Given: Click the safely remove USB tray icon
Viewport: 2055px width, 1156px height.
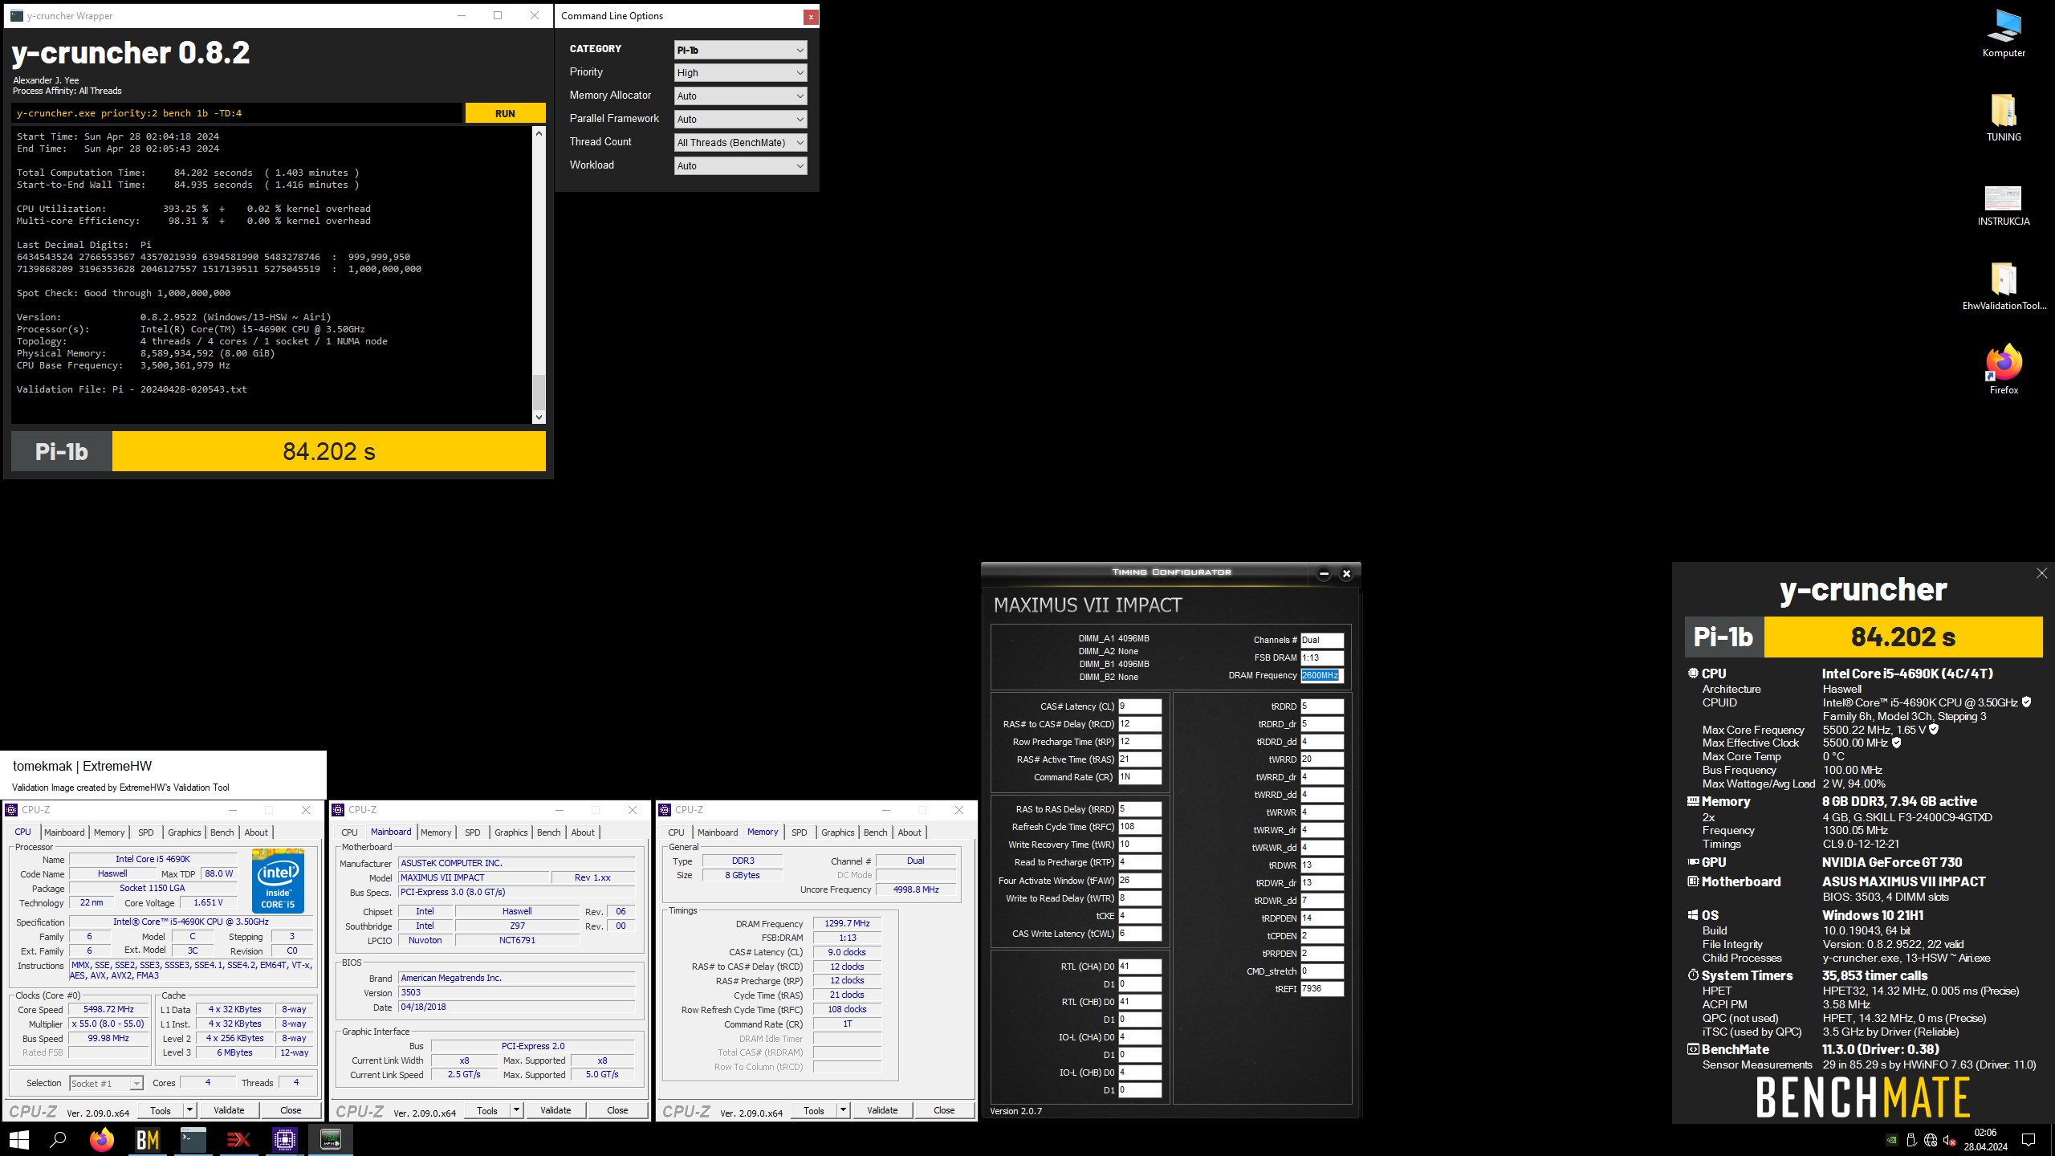Looking at the screenshot, I should click(x=1911, y=1140).
